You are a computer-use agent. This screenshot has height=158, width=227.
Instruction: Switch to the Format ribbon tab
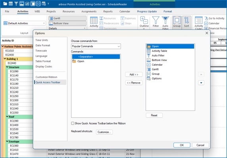(167, 11)
